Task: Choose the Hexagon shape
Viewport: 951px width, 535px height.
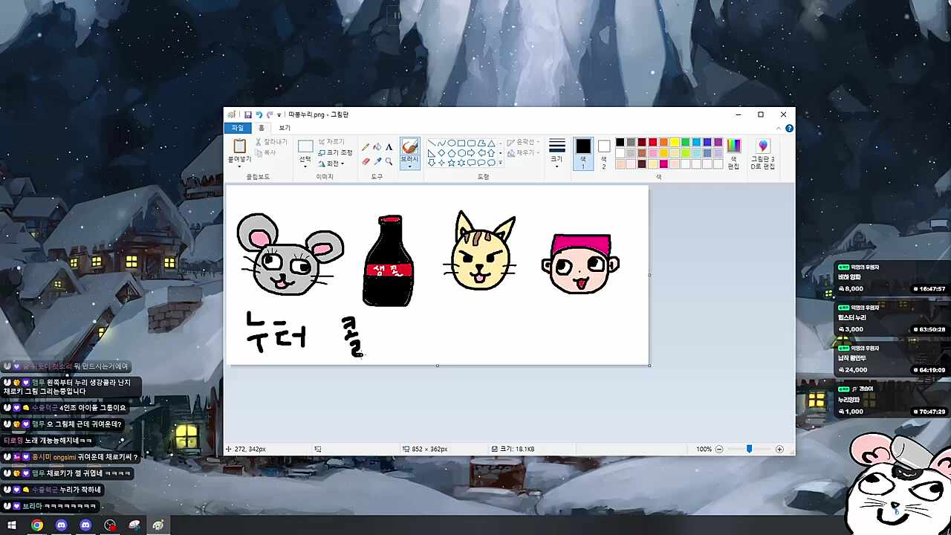Action: tap(461, 153)
